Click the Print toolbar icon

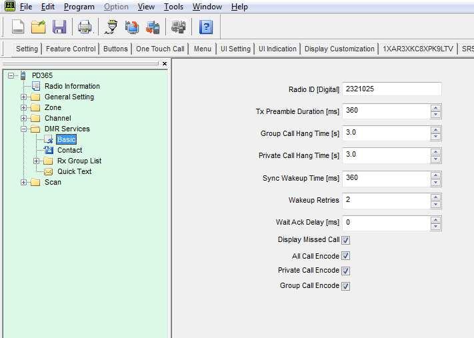85,27
